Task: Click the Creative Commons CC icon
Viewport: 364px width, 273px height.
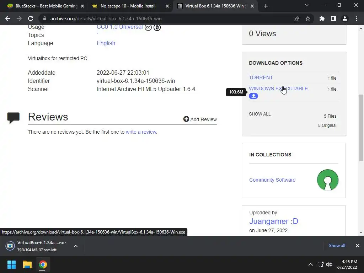Action: [x=148, y=27]
